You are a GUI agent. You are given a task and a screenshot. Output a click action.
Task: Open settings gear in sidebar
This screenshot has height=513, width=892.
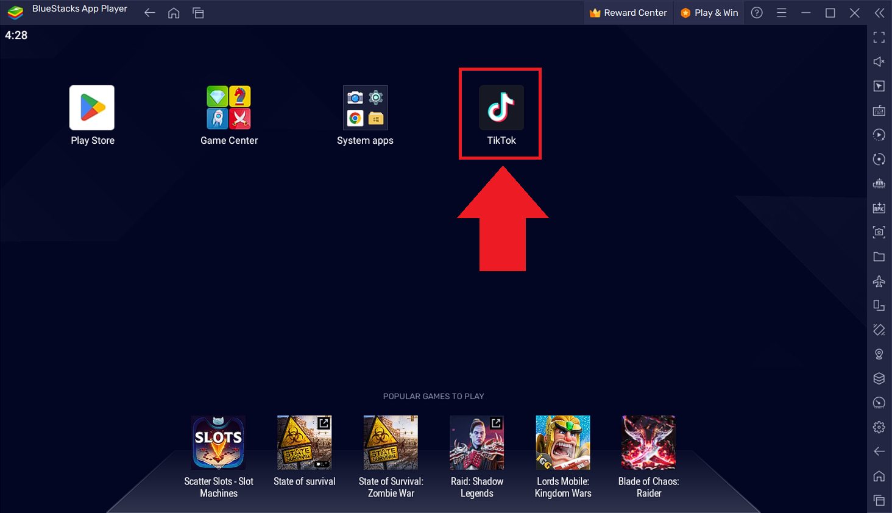(879, 427)
